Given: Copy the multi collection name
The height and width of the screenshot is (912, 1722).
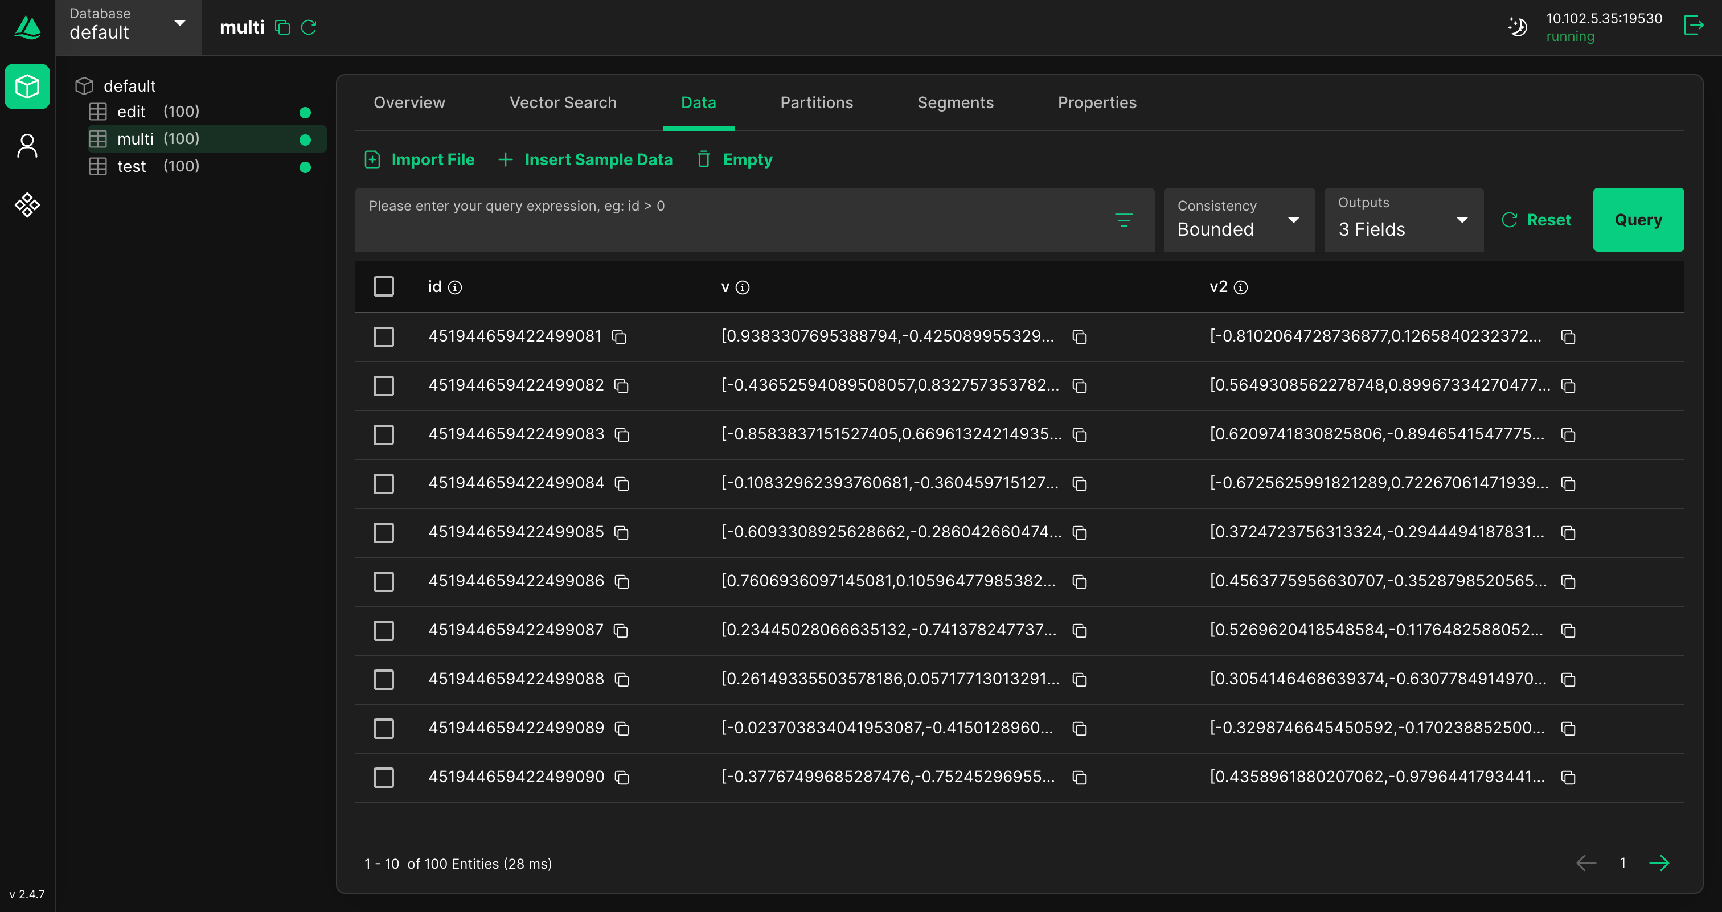Looking at the screenshot, I should (x=283, y=27).
